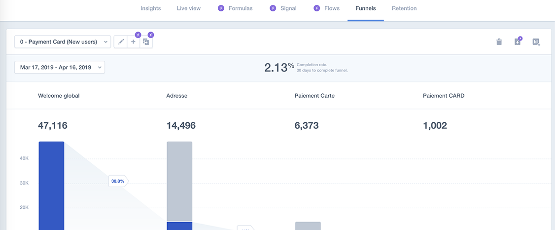Click the grey Paiement Carte bar
555x230 pixels.
[x=308, y=226]
